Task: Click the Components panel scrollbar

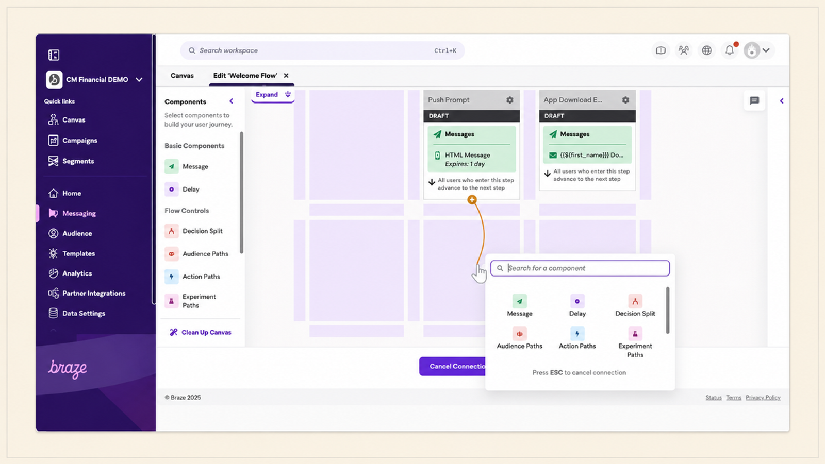Action: coord(241,193)
